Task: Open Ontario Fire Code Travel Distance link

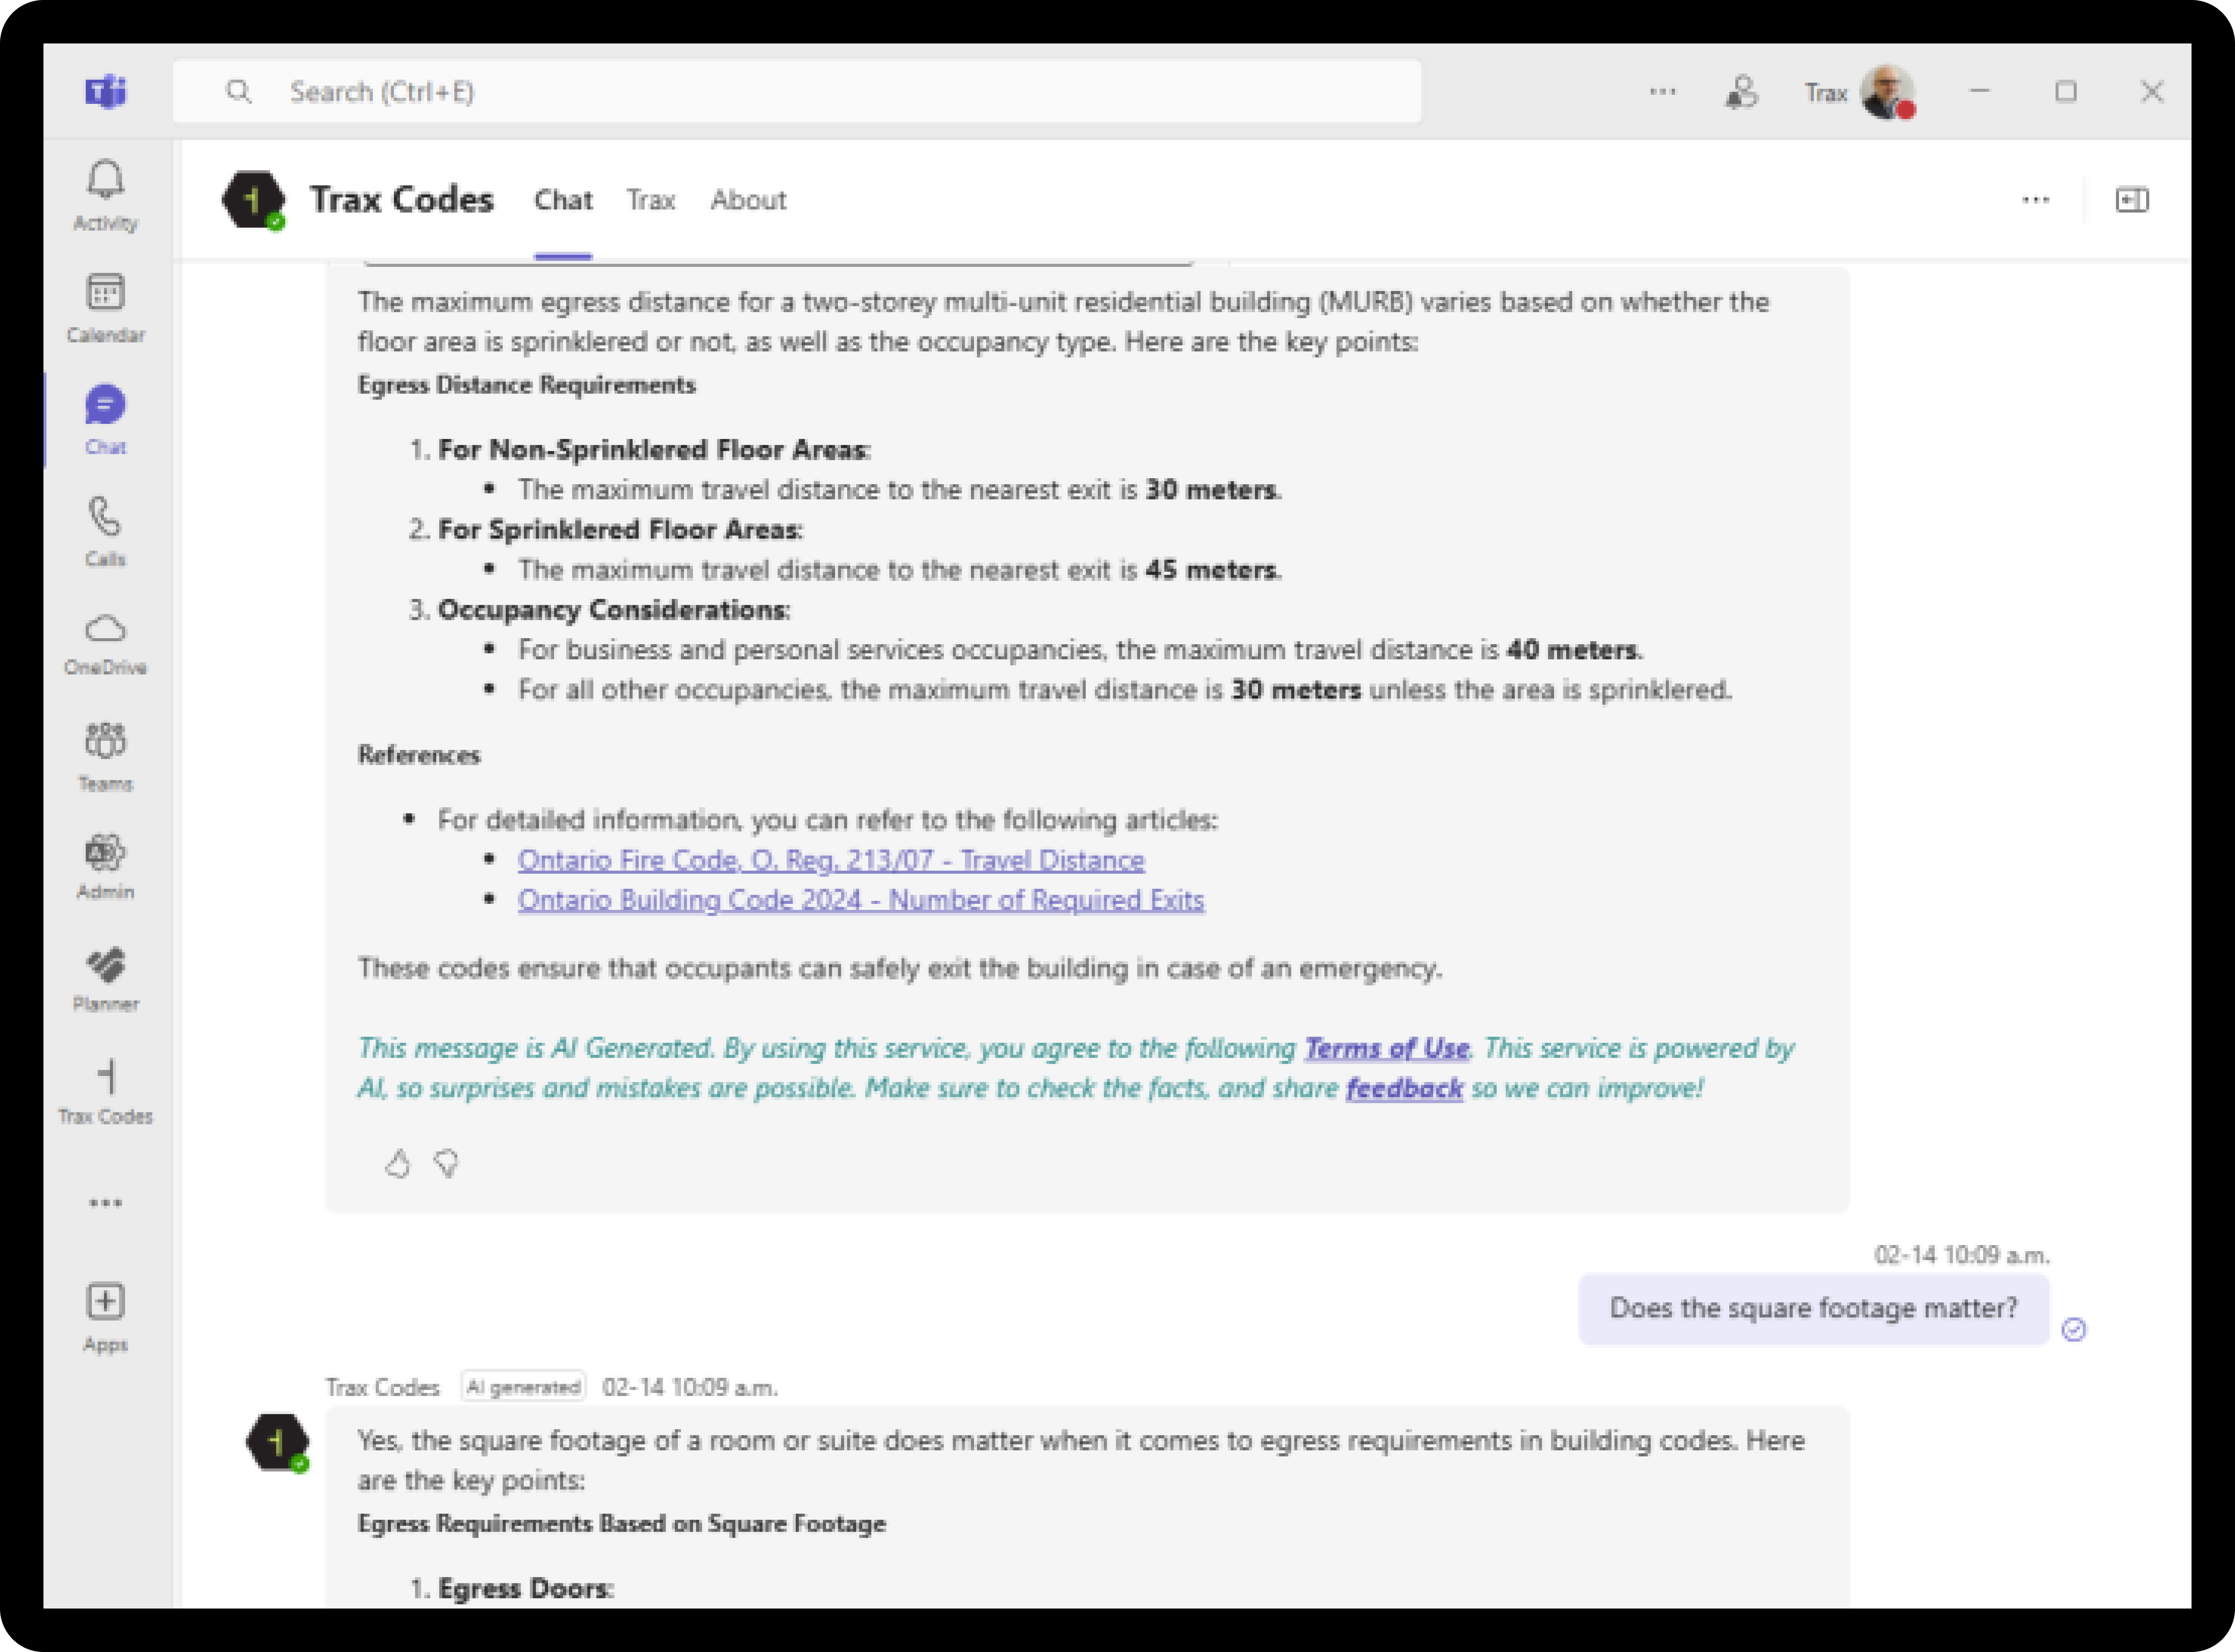Action: pyautogui.click(x=830, y=860)
